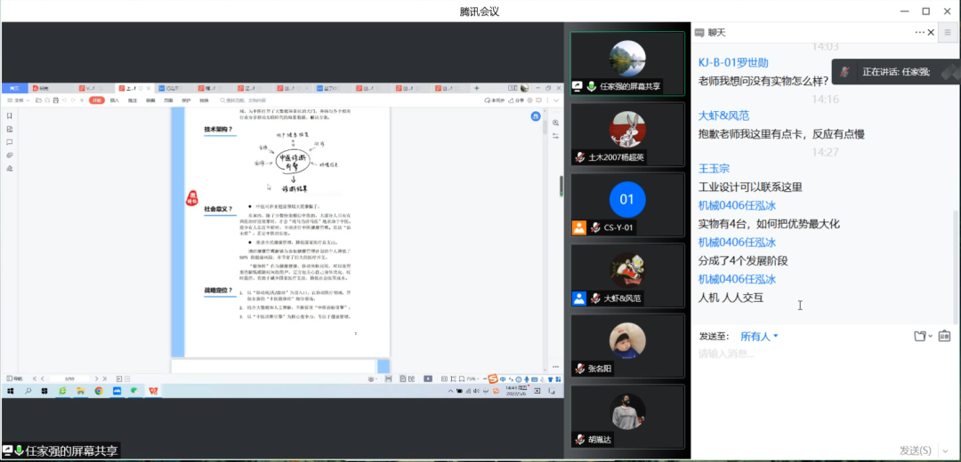Click the zoom magnifier icon on WPS right edge

[x=556, y=123]
